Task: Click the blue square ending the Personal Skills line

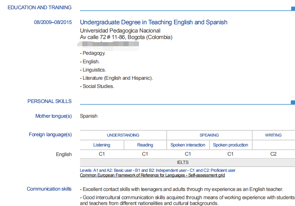Action: pyautogui.click(x=293, y=102)
